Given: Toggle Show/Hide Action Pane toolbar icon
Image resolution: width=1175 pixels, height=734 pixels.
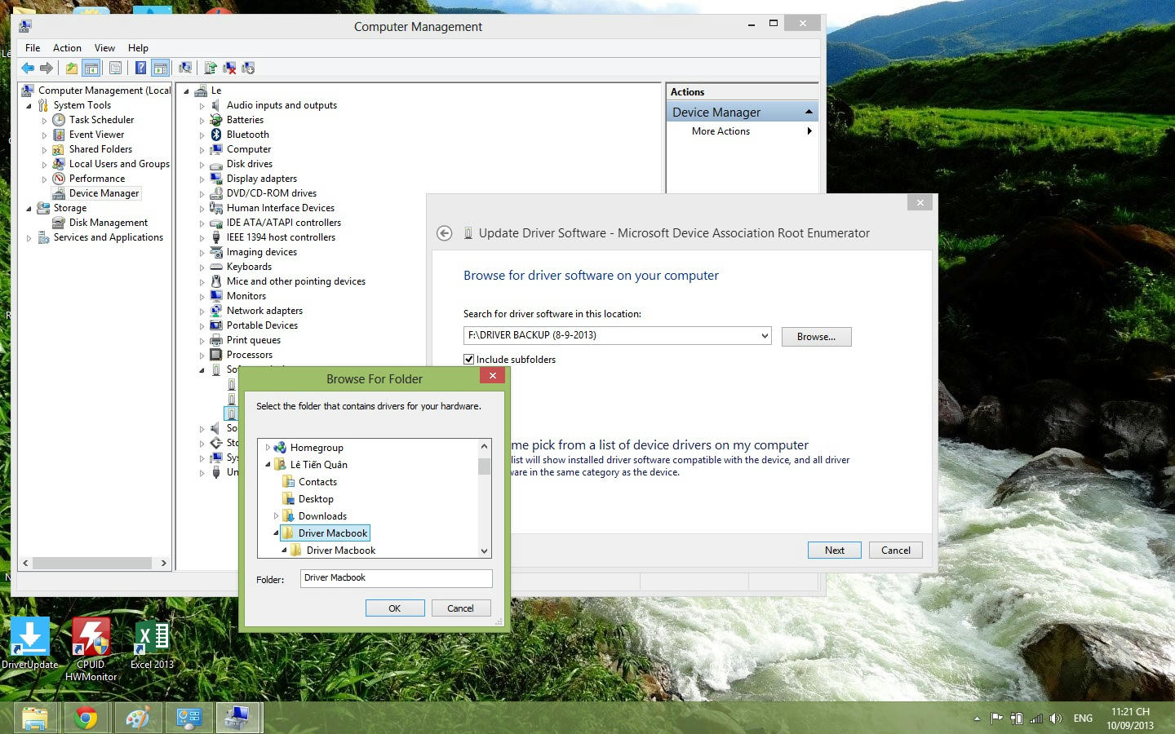Looking at the screenshot, I should 161,69.
